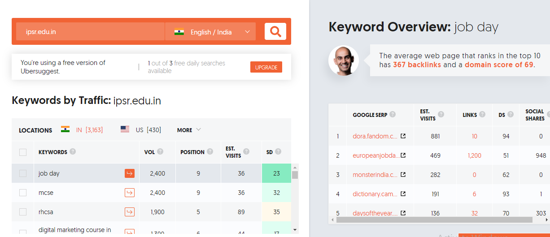The image size is (550, 237).
Task: Check the mcse keyword checkbox
Action: (x=23, y=193)
